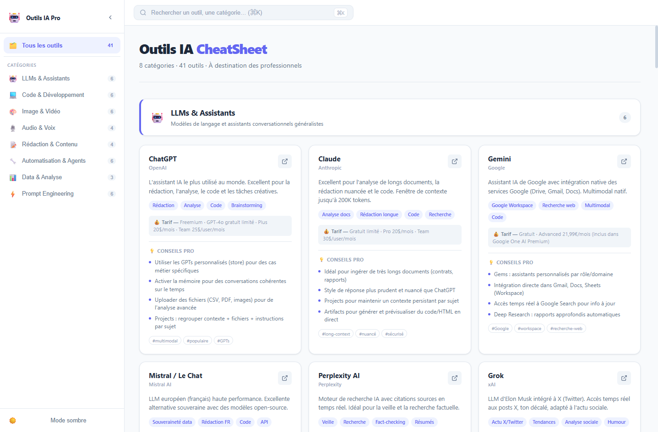Click Rédaction FR tag on Mistral card
Image resolution: width=658 pixels, height=432 pixels.
click(x=216, y=422)
